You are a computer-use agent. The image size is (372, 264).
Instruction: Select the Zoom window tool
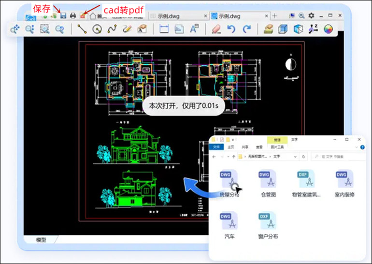(x=44, y=29)
